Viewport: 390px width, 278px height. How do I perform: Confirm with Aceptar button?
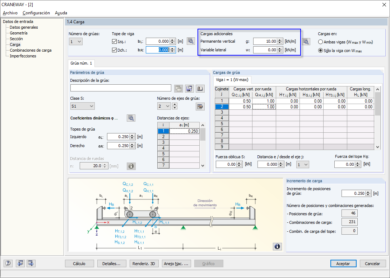(x=343, y=264)
